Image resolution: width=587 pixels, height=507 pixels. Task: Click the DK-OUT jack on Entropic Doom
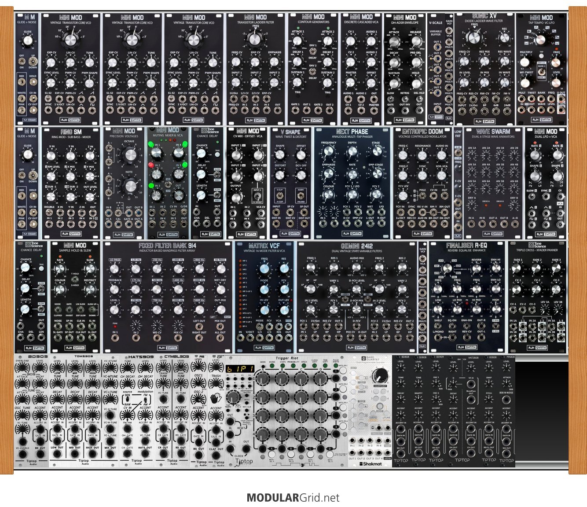click(444, 223)
